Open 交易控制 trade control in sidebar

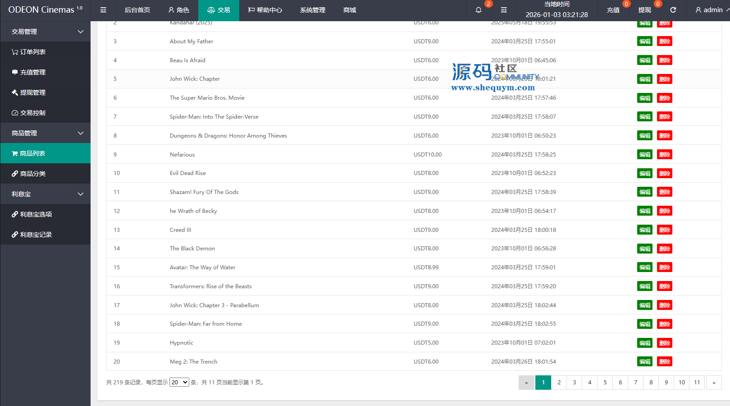pos(29,113)
